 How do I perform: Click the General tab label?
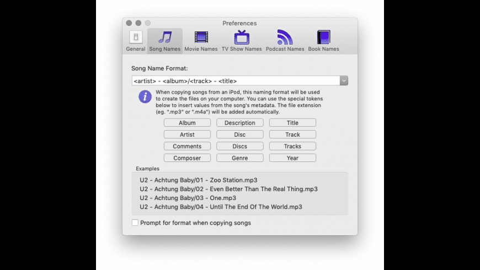[136, 49]
